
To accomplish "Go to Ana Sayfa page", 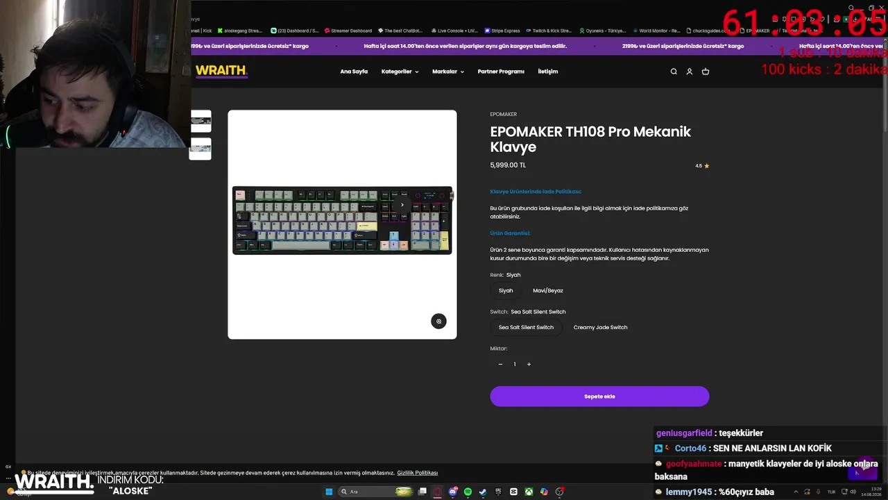I will click(x=354, y=72).
